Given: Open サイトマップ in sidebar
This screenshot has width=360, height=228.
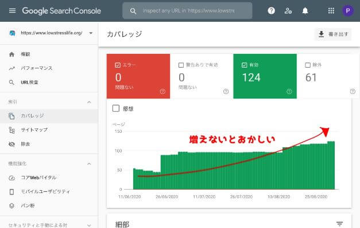Looking at the screenshot, I should [x=49, y=130].
